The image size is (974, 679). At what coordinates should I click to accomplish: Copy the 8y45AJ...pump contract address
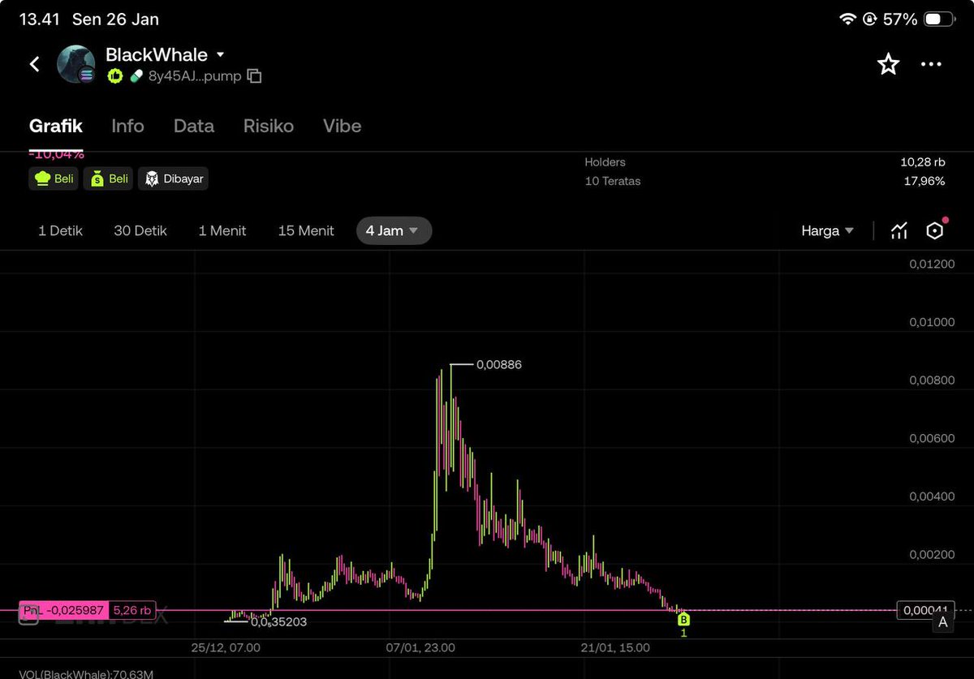(254, 76)
